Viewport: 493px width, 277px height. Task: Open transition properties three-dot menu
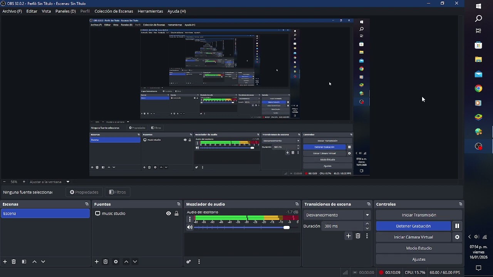(367, 236)
